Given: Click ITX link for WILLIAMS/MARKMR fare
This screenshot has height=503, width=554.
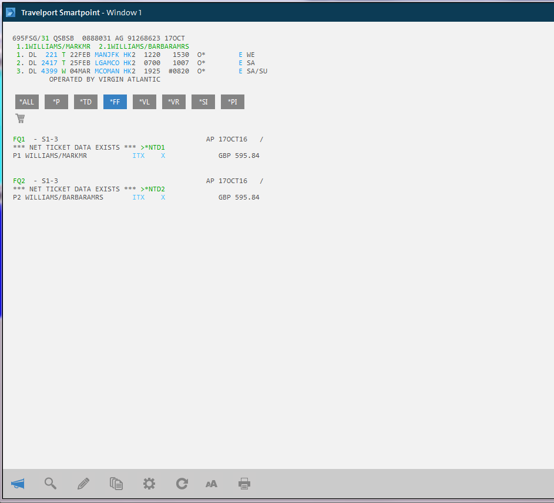Looking at the screenshot, I should [139, 156].
